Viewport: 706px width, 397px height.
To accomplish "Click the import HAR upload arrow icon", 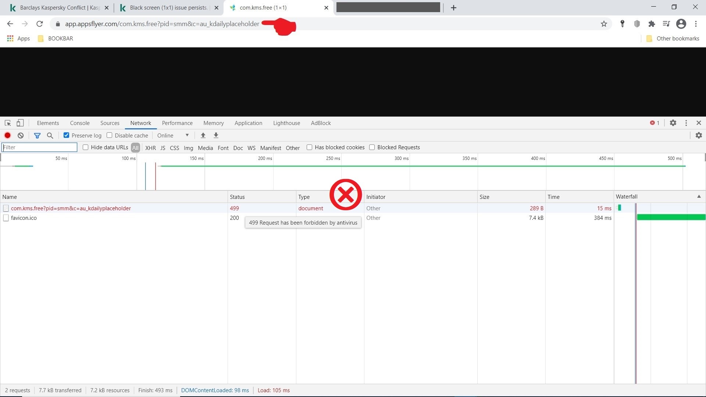I will (203, 135).
